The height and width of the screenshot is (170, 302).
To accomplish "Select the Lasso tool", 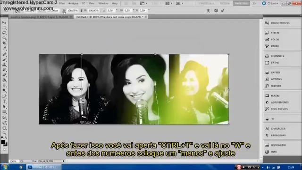I will 4,33.
